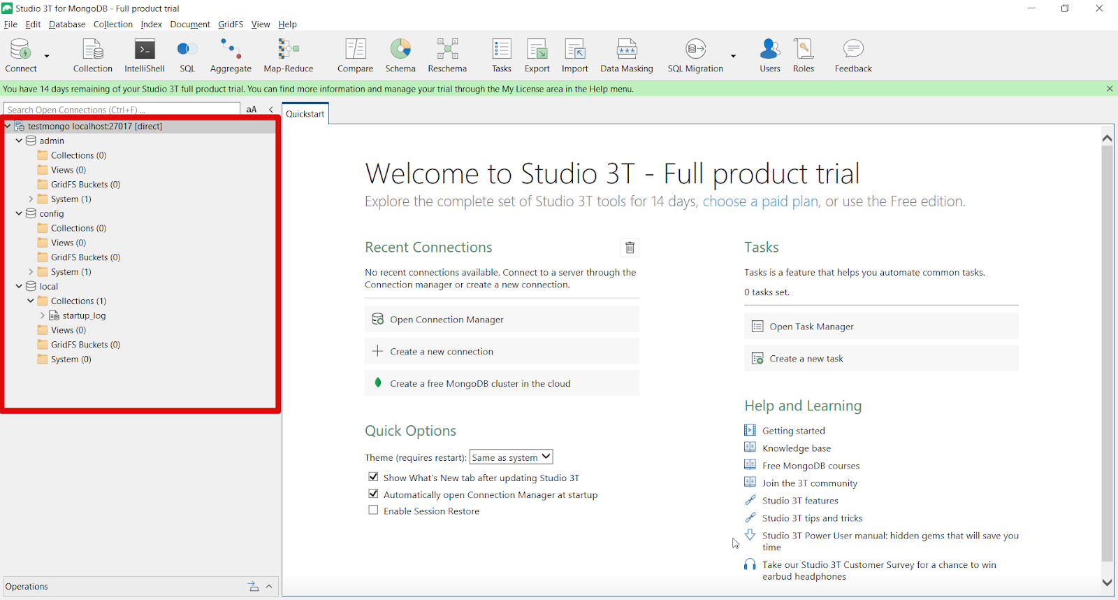1118x600 pixels.
Task: Open the Data Masking tool
Action: click(626, 55)
